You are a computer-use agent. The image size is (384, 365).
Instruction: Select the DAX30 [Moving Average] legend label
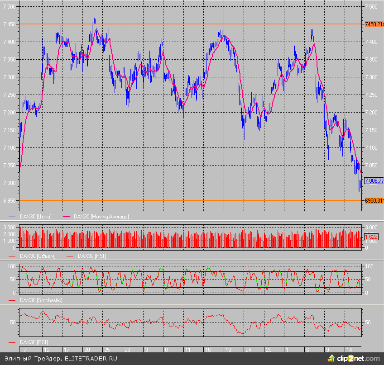(101, 217)
